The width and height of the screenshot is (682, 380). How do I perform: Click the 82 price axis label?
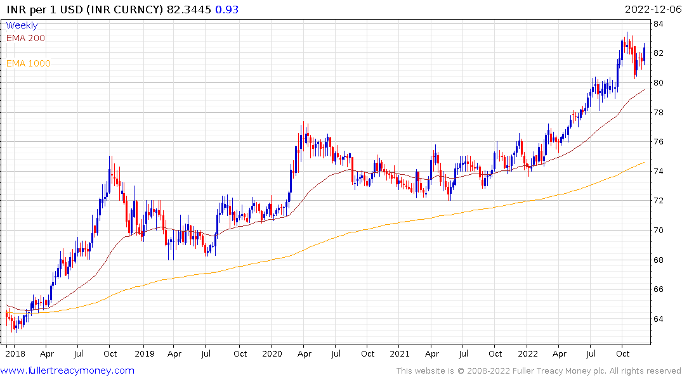pos(659,53)
